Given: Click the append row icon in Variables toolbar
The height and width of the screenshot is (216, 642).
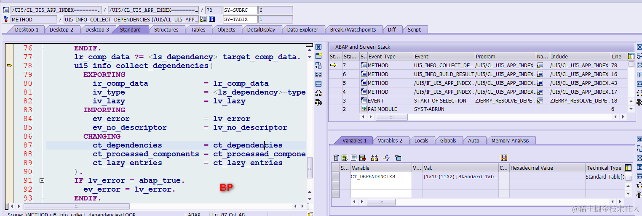Looking at the screenshot, I should point(353,158).
